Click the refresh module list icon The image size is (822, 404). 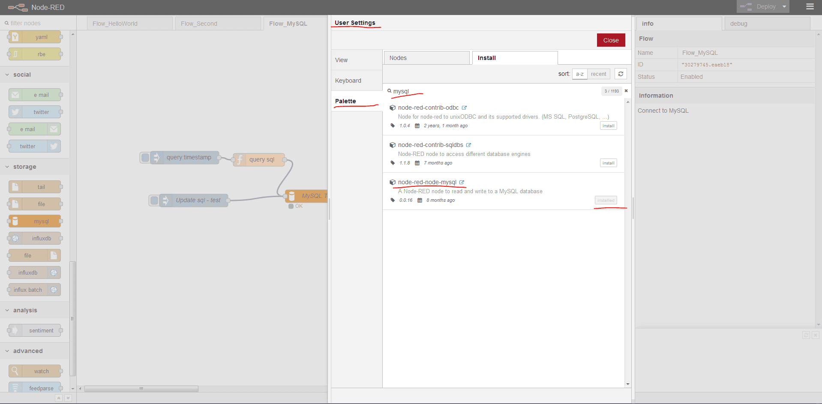pyautogui.click(x=620, y=74)
